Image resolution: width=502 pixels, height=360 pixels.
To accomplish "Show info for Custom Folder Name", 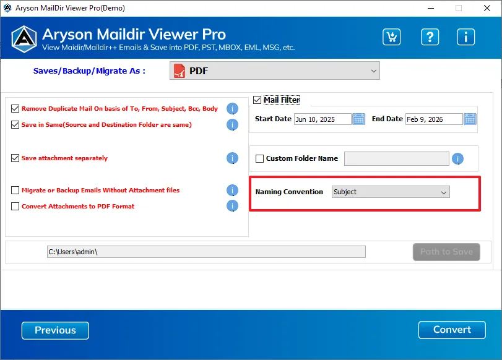I will [x=458, y=159].
